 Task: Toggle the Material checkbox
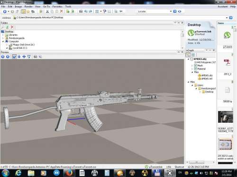195,69
